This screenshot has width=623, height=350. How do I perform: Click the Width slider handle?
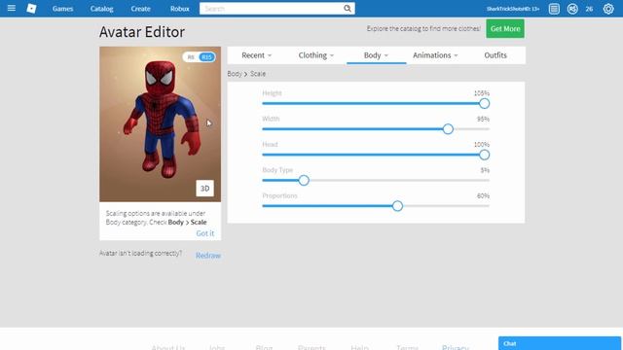click(448, 129)
